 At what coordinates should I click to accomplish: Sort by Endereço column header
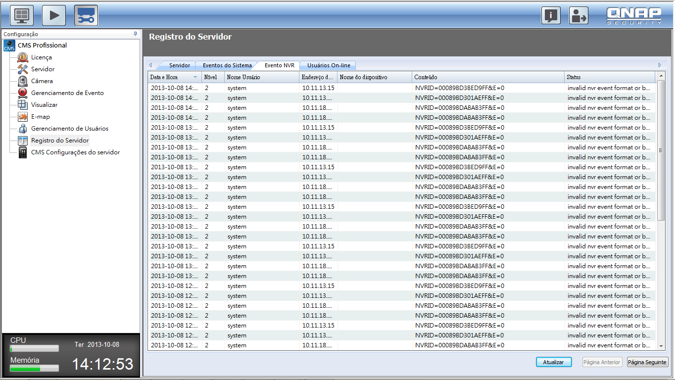pos(318,77)
